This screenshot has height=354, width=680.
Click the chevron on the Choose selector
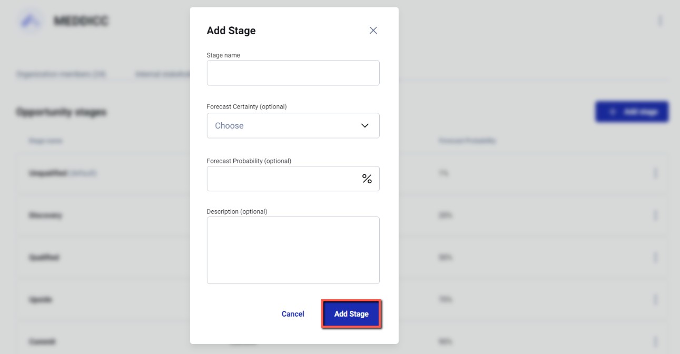(364, 125)
